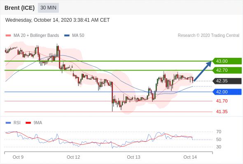The height and width of the screenshot is (164, 243).
Task: Click the blue upward forecast arrow
Action: coord(203,71)
